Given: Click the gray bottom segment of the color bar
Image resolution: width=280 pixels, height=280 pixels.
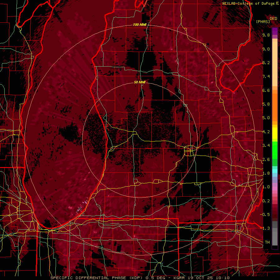Looking at the screenshot, I should click(275, 238).
